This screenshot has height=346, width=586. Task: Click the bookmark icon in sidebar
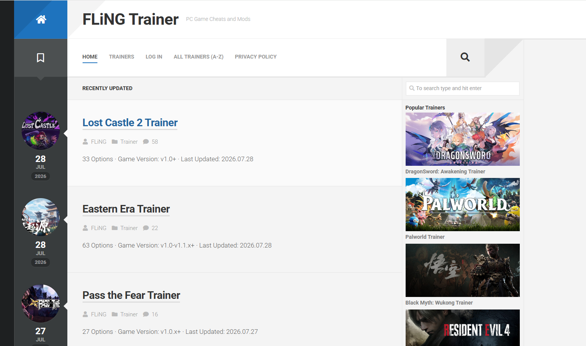click(41, 58)
